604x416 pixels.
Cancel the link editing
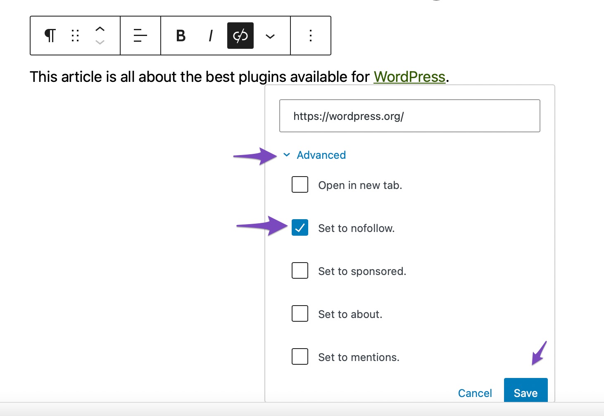point(475,393)
